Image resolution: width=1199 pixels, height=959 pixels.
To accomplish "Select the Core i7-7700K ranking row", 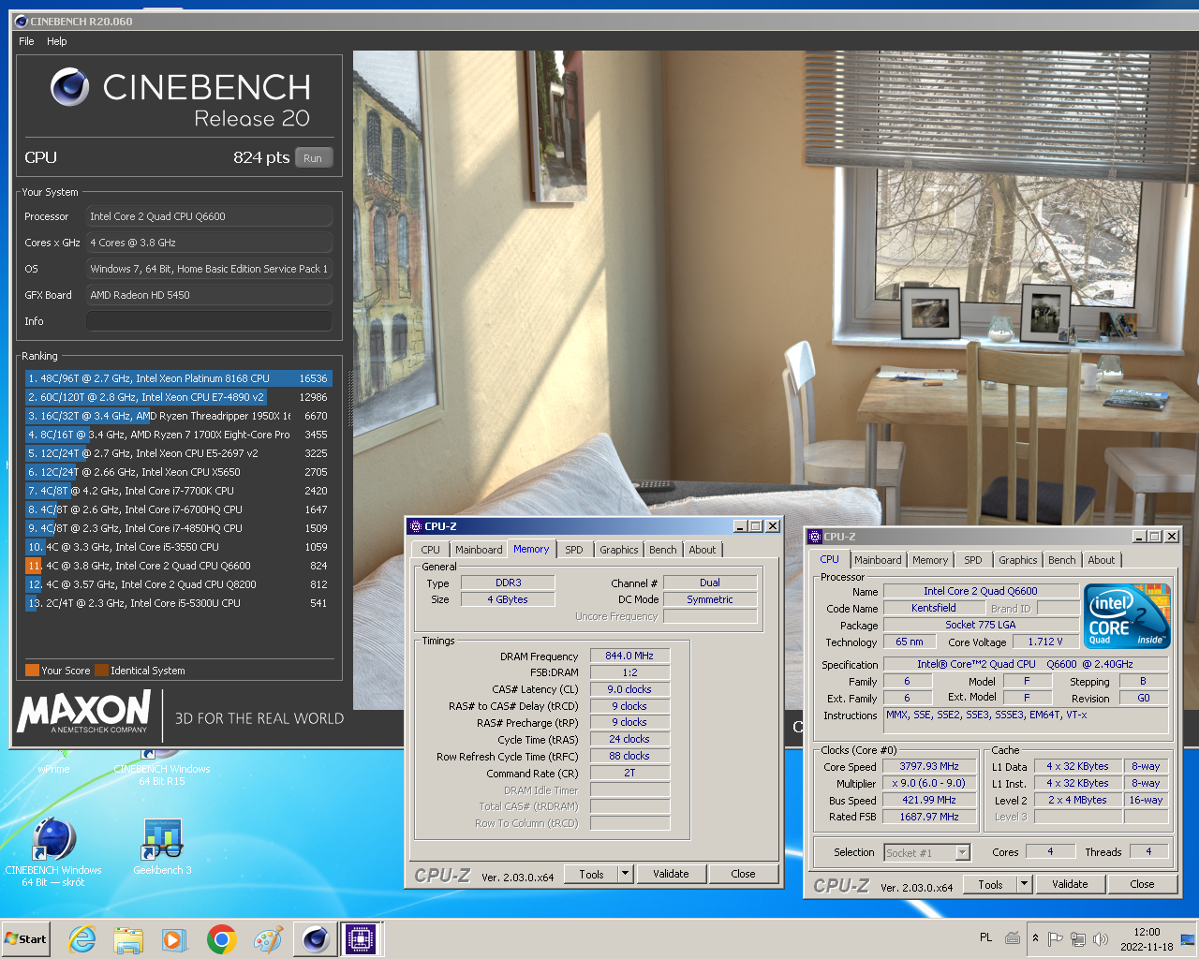I will tap(178, 491).
